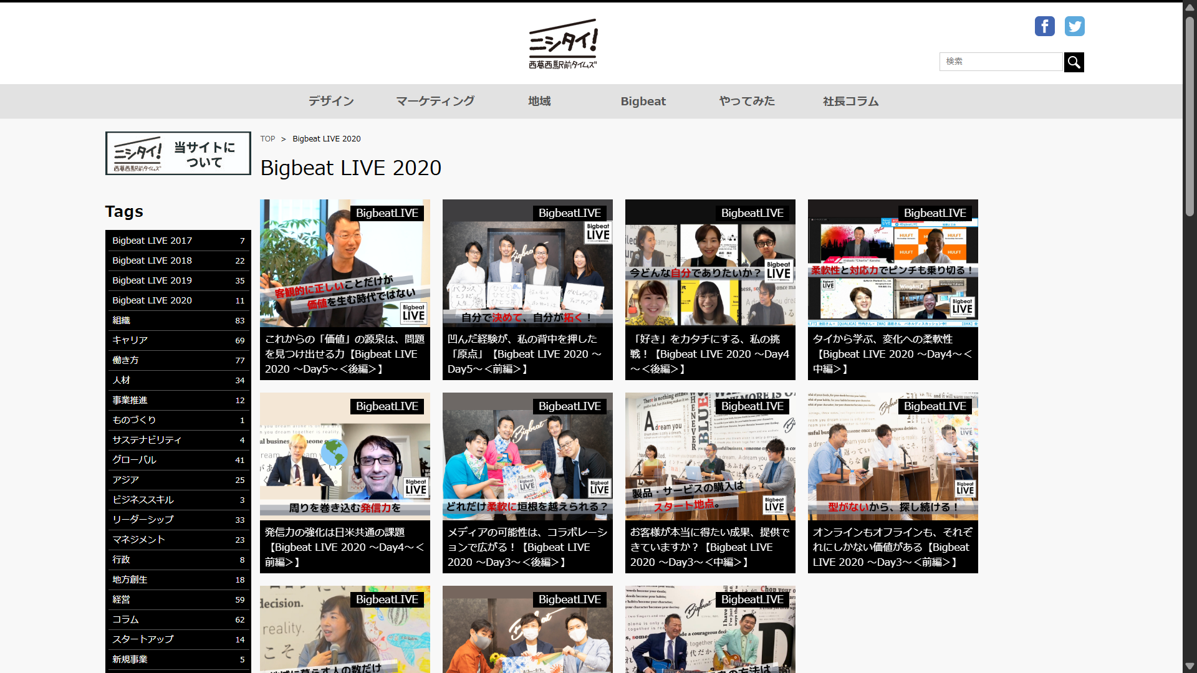Screen dimensions: 1197x673
Task: Select the キャリア tag
Action: 178,340
